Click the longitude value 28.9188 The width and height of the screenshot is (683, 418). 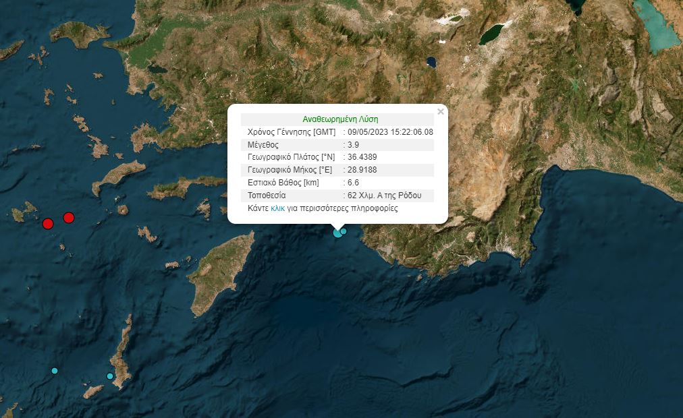pos(362,170)
